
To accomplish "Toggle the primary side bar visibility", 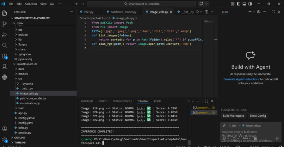I will click(239, 4).
